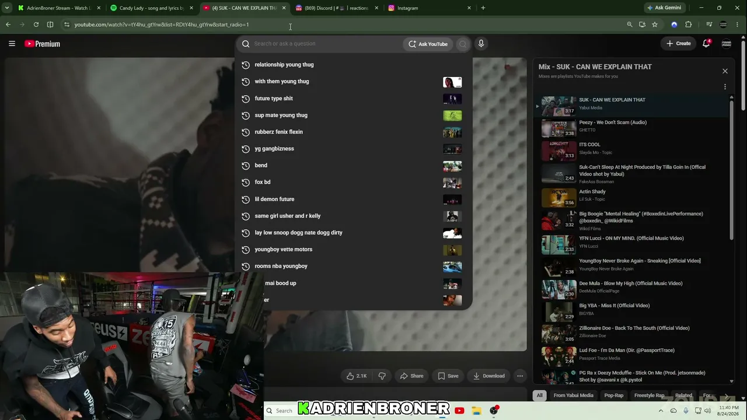
Task: Open more actions below the video
Action: pyautogui.click(x=520, y=376)
